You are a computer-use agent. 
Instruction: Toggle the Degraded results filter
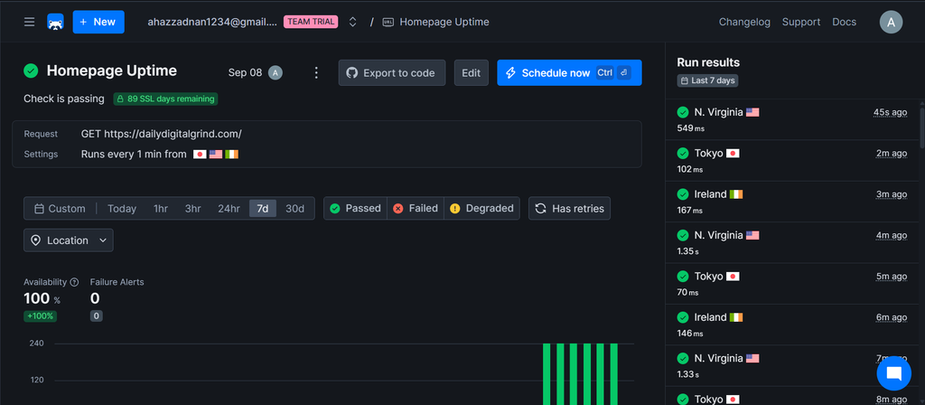click(x=482, y=209)
